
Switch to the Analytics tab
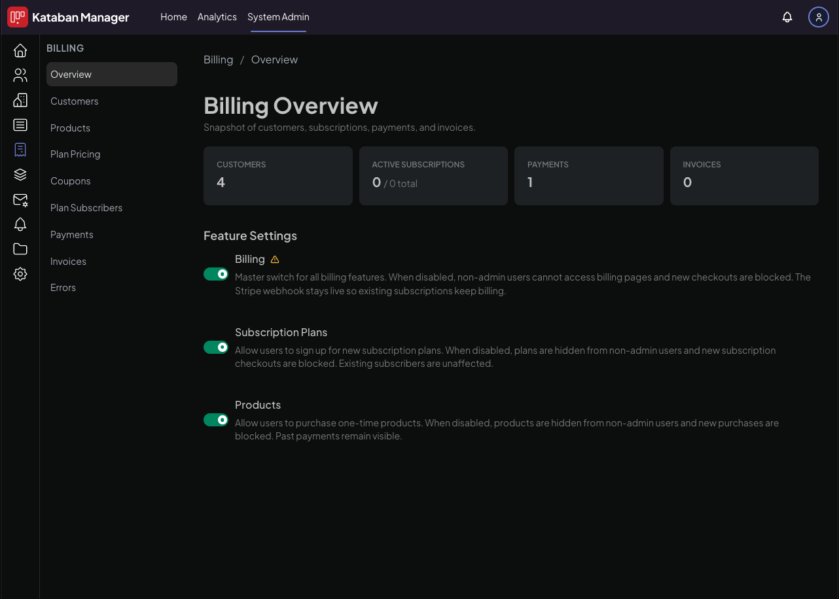point(217,17)
